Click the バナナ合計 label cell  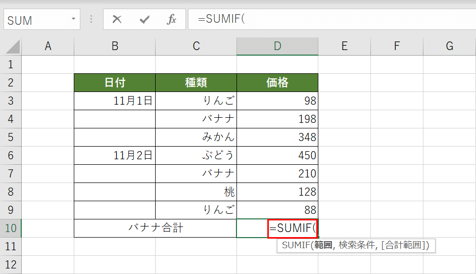tap(156, 228)
